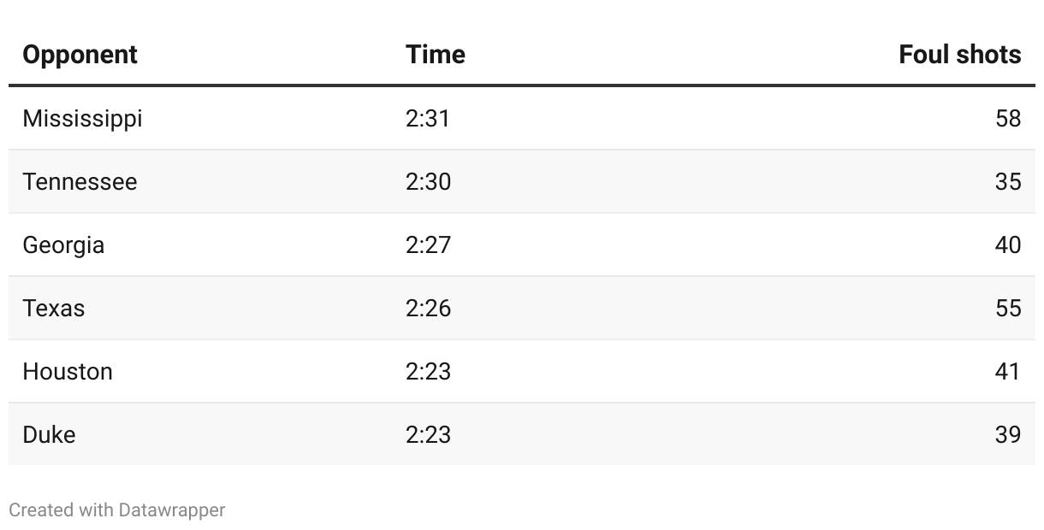Click the 2:30 time value
The height and width of the screenshot is (530, 1044).
click(x=428, y=181)
